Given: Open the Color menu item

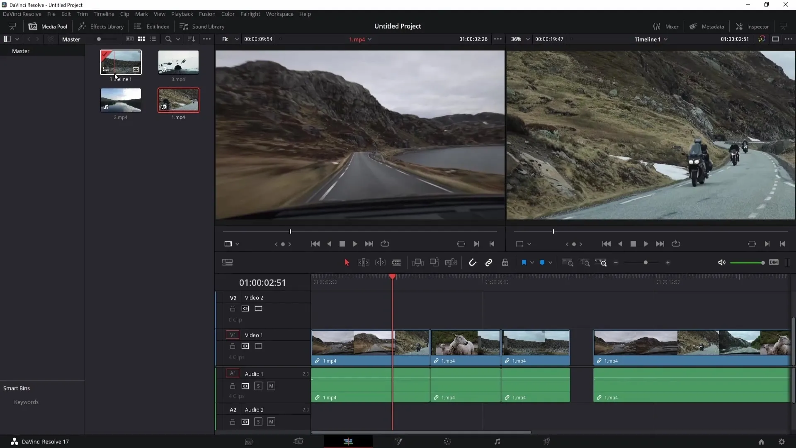Looking at the screenshot, I should 228,14.
